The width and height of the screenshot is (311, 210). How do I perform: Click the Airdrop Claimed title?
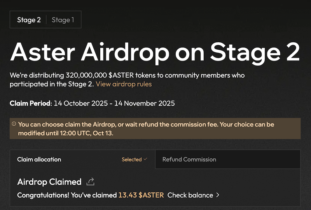49,182
